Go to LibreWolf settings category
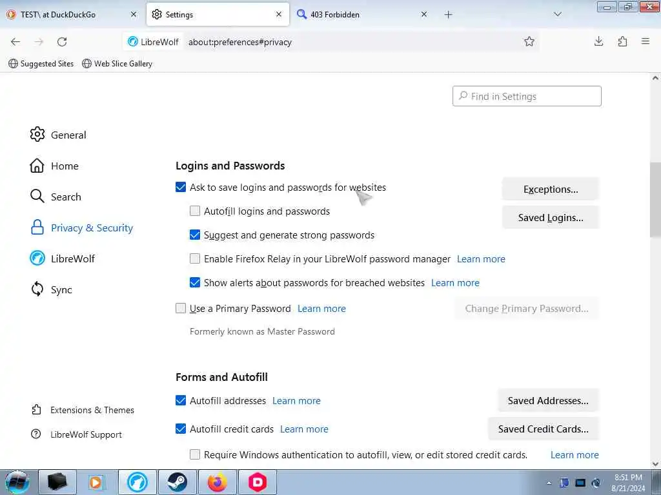661x495 pixels. click(x=72, y=258)
